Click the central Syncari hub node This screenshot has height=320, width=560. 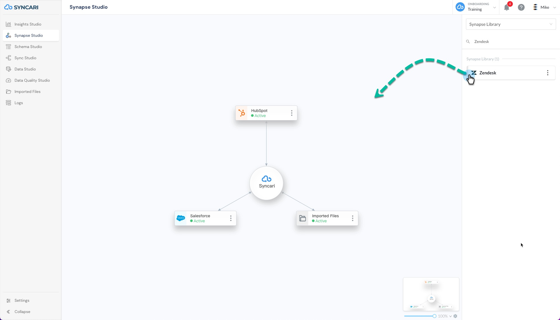tap(266, 183)
